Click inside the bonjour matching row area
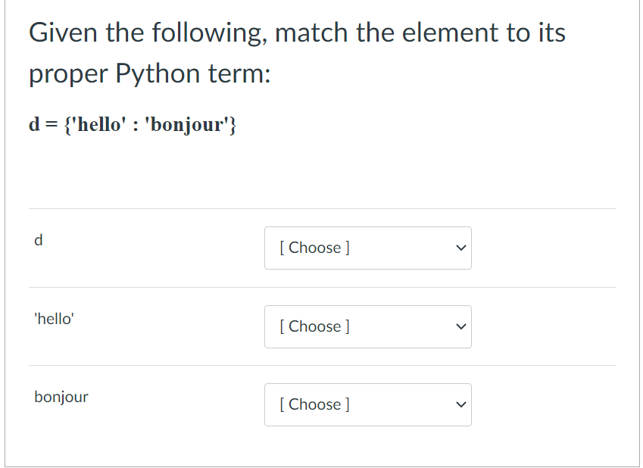The image size is (643, 468). click(x=151, y=404)
